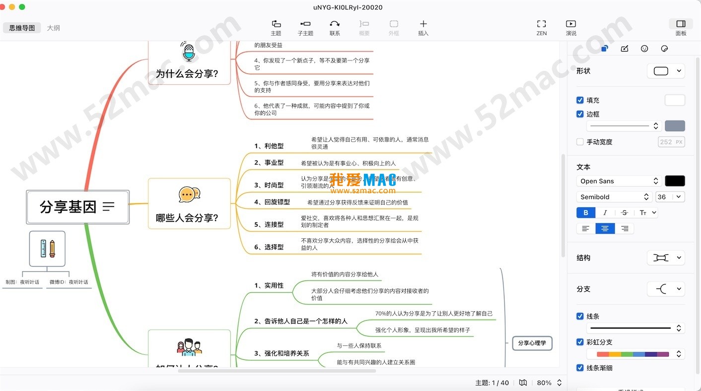This screenshot has width=701, height=391.
Task: Click the Topic (主题) toolbar icon
Action: 276,24
